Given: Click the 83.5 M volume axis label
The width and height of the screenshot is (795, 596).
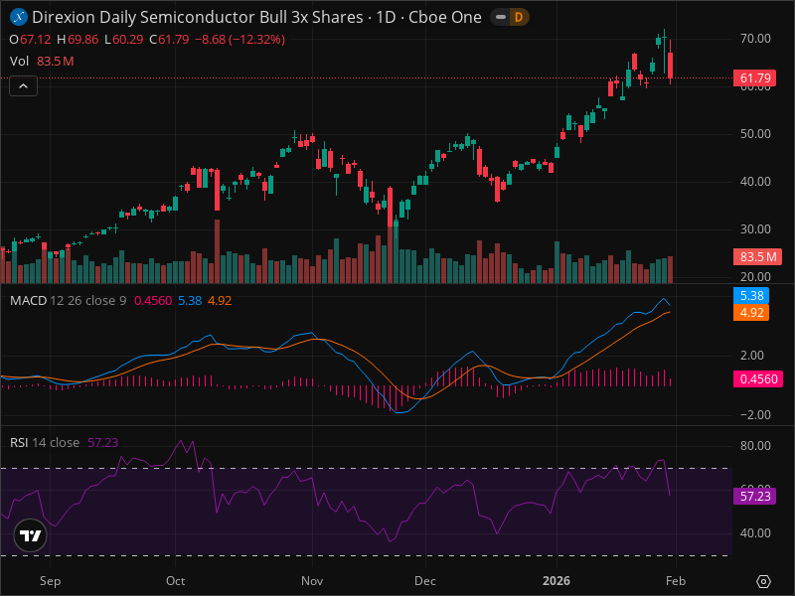Looking at the screenshot, I should coord(758,257).
